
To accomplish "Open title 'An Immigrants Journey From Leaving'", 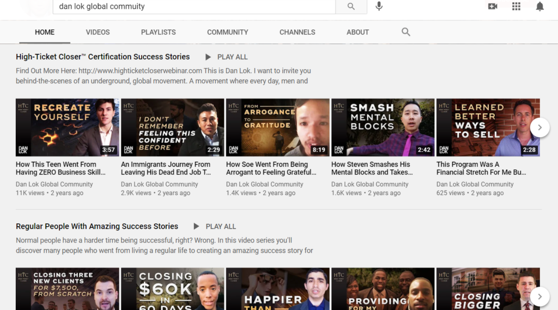I will [x=166, y=168].
